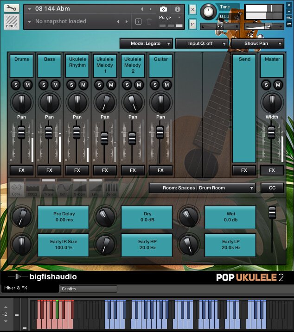Click the 'new' badge icon

[12, 22]
